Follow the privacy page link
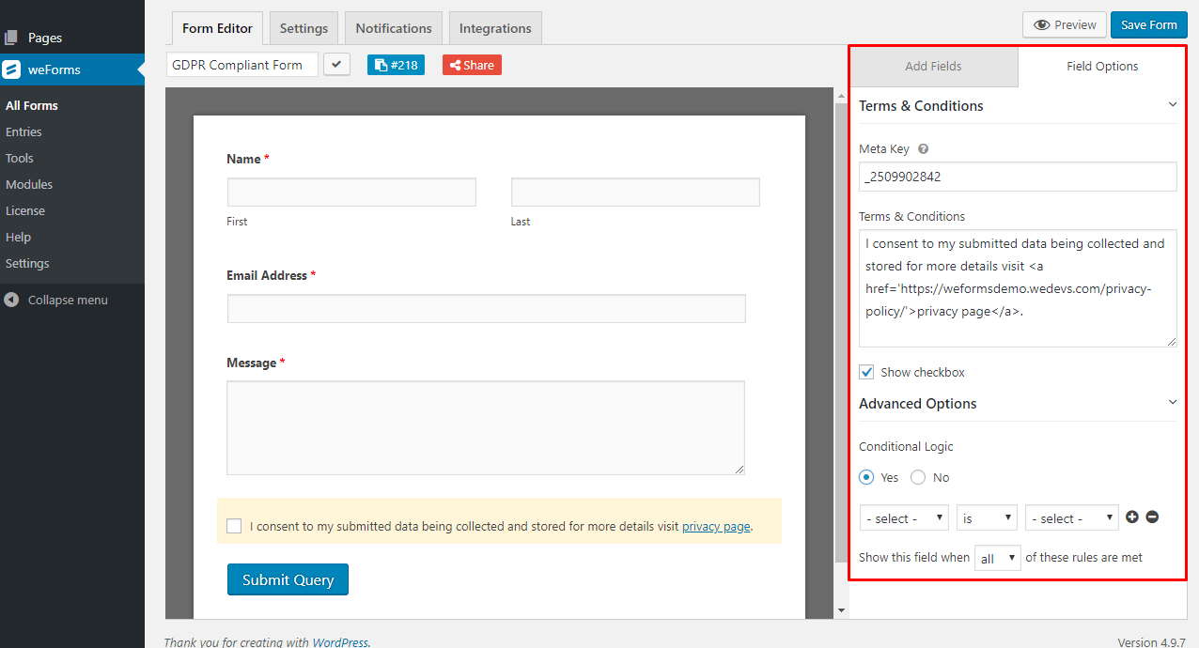 [716, 527]
